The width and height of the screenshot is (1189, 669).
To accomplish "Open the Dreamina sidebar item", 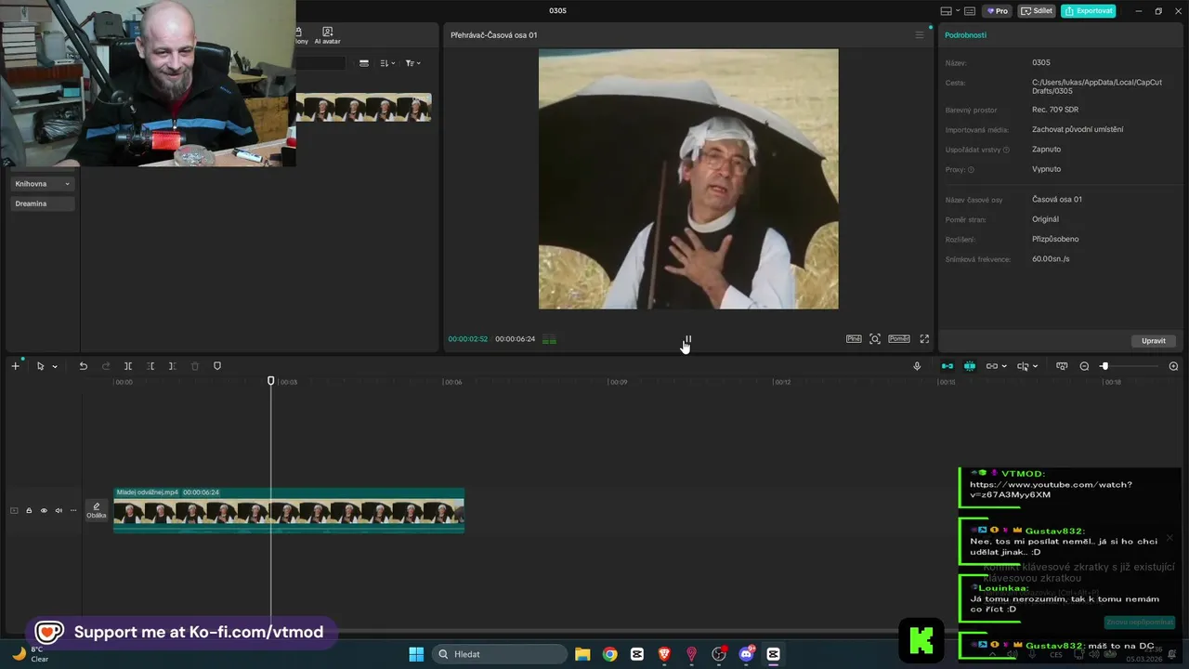I will click(x=43, y=203).
